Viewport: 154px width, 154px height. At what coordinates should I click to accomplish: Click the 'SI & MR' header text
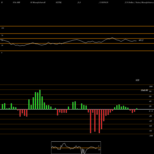pyautogui.click(x=16, y=2)
